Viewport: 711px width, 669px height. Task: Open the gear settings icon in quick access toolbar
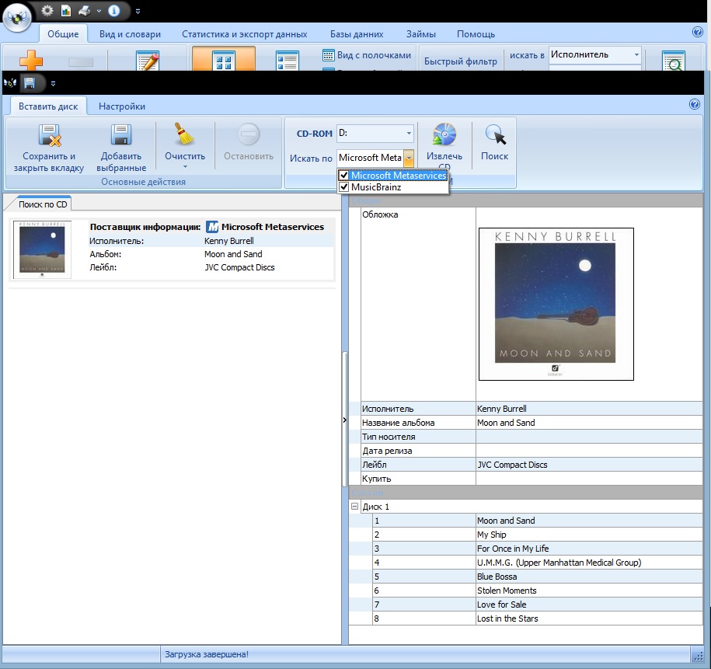click(47, 10)
